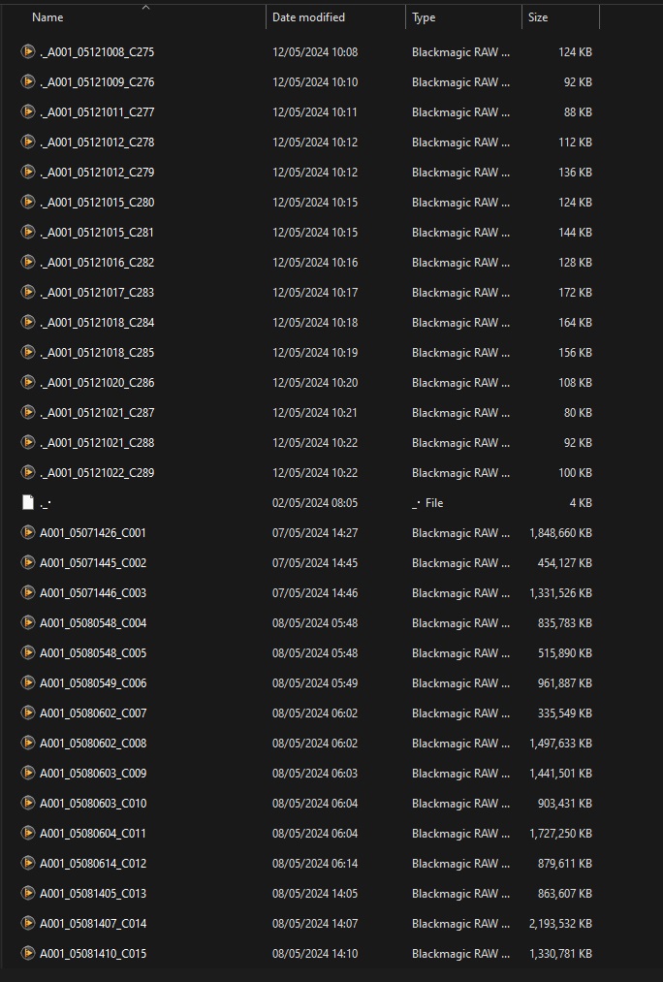Click size value 961,887 KB
The width and height of the screenshot is (663, 982).
tap(565, 683)
